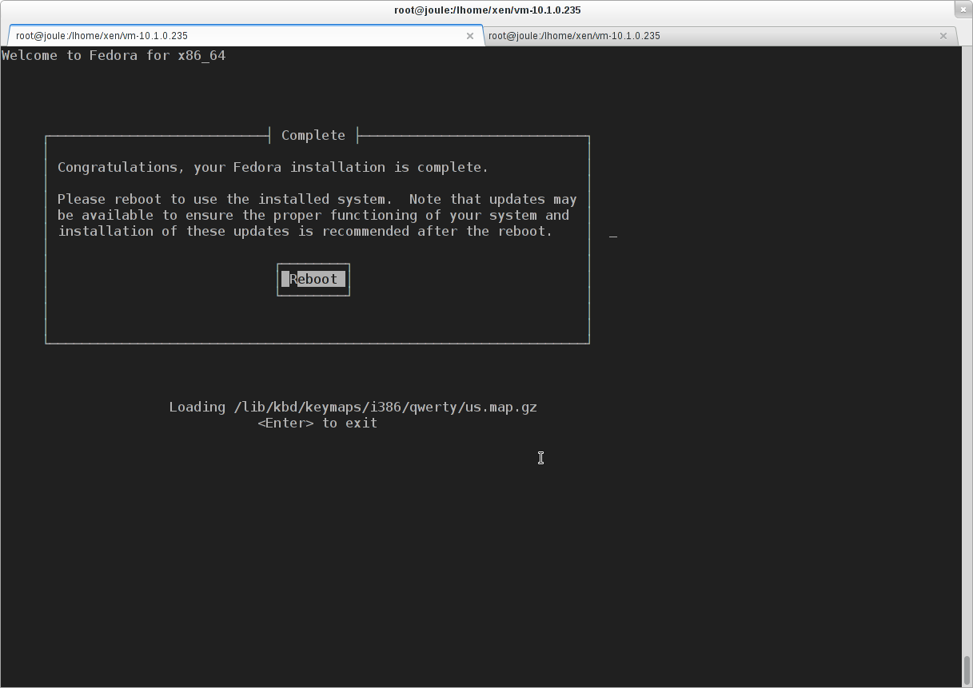This screenshot has width=973, height=688.
Task: Click the window title bar text
Action: (487, 10)
